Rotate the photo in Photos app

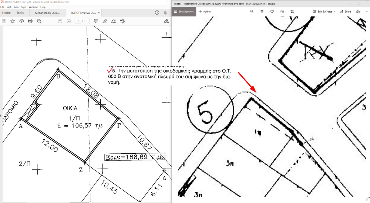click(282, 11)
